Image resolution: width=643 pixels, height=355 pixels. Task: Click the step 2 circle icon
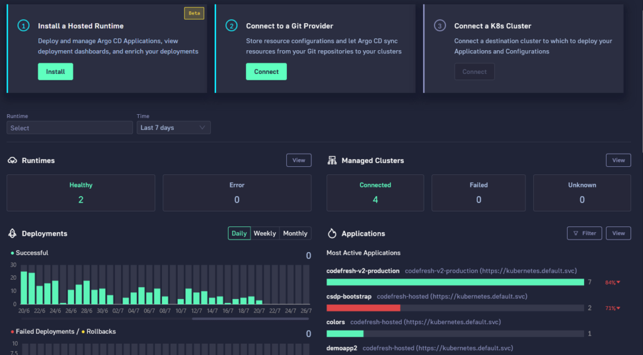232,26
